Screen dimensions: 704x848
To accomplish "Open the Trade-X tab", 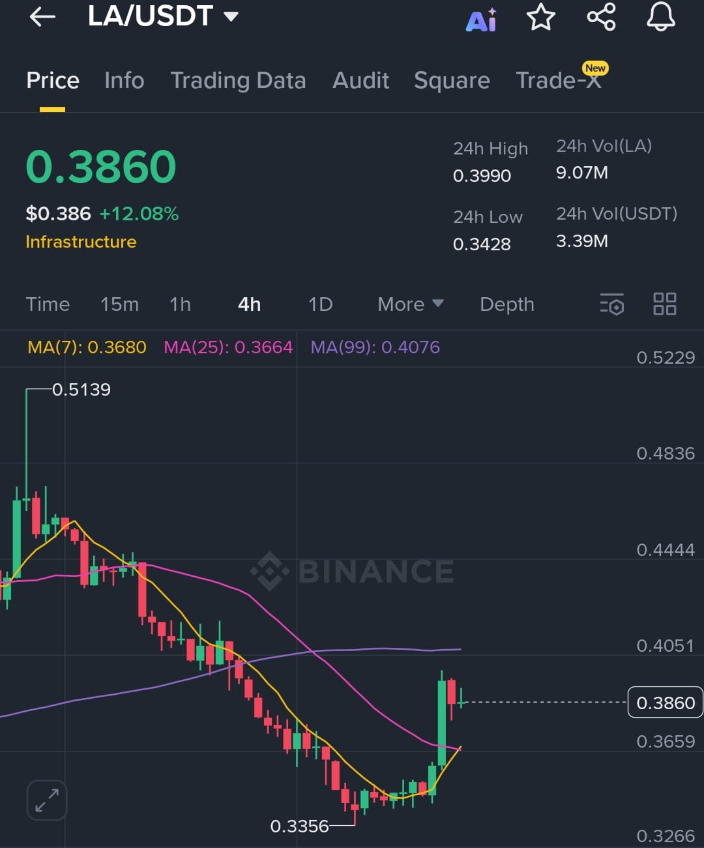I will [x=558, y=81].
